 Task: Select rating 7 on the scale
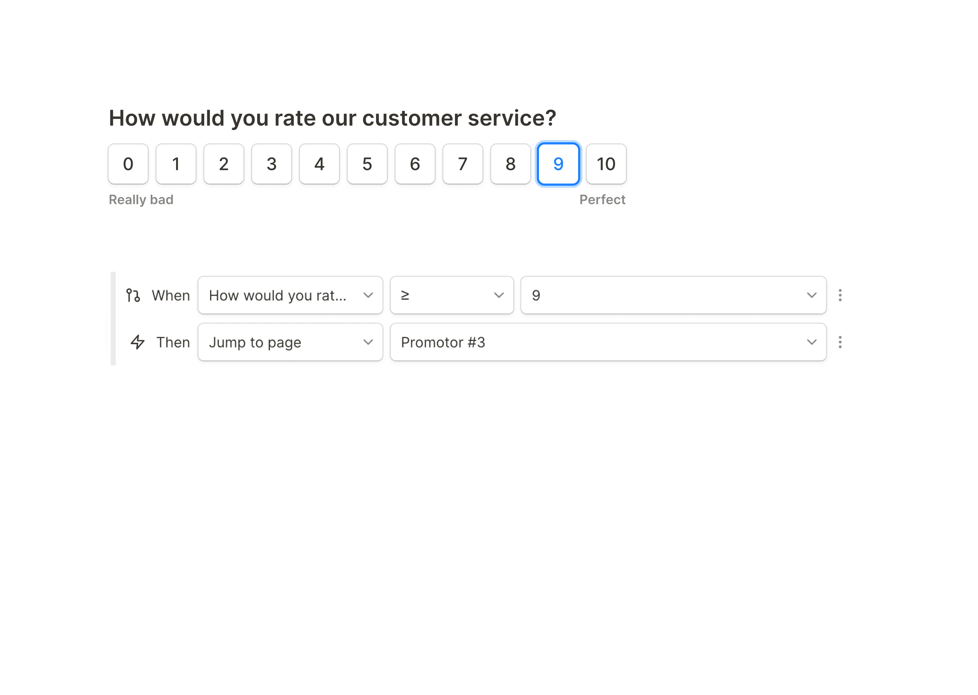pos(463,164)
